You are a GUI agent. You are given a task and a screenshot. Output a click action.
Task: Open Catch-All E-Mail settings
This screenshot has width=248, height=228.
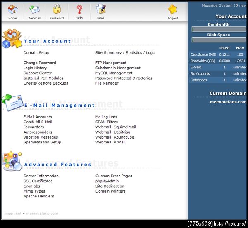(x=38, y=122)
